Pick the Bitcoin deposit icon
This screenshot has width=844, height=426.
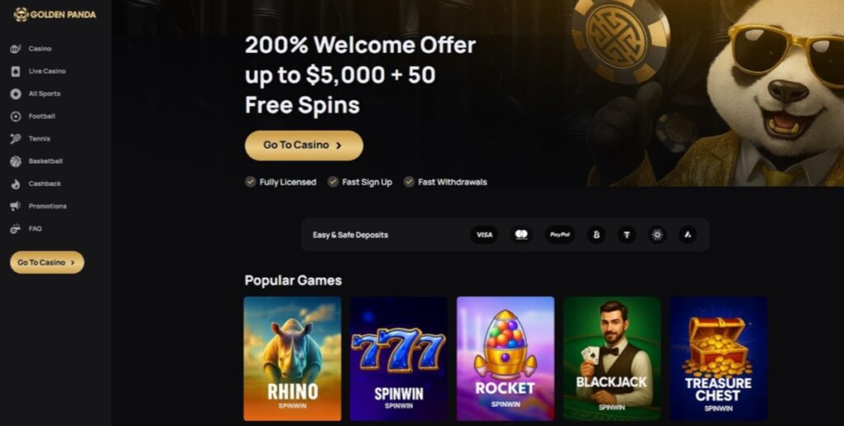(596, 235)
